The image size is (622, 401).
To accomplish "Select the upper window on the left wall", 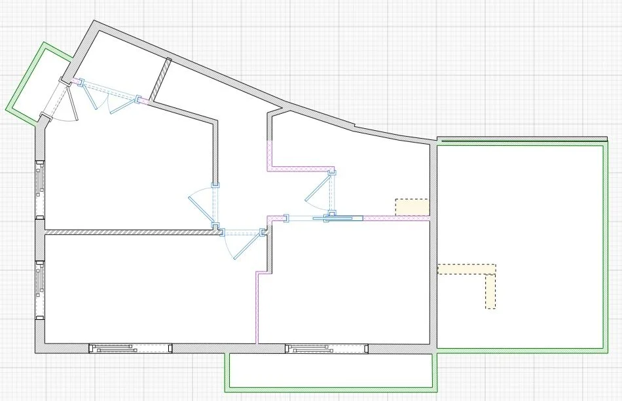I will point(40,190).
